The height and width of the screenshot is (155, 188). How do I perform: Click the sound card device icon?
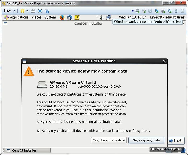tap(169, 11)
